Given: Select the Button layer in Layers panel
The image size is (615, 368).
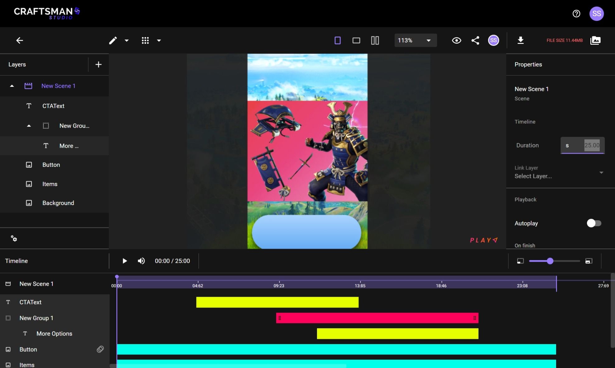Looking at the screenshot, I should [54, 165].
